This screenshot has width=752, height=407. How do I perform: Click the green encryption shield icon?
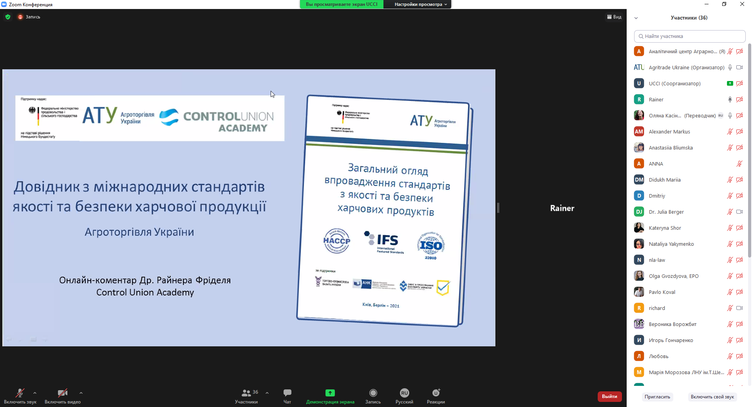(8, 17)
